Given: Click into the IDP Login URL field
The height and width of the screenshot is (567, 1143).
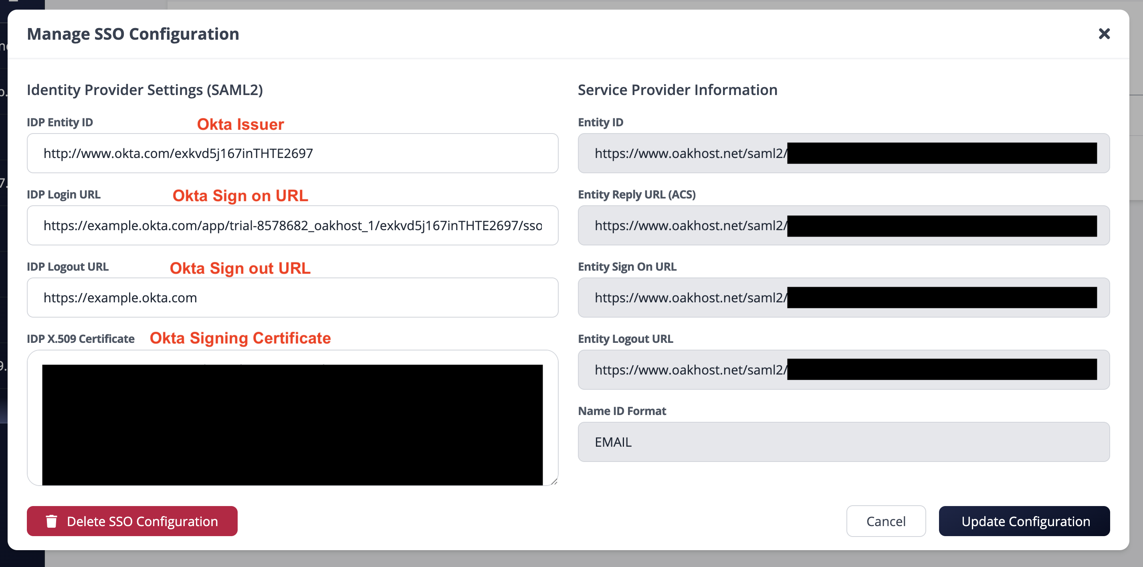Looking at the screenshot, I should point(292,225).
